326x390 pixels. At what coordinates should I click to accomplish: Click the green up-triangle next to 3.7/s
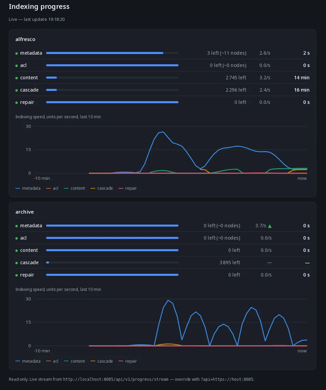pos(270,226)
